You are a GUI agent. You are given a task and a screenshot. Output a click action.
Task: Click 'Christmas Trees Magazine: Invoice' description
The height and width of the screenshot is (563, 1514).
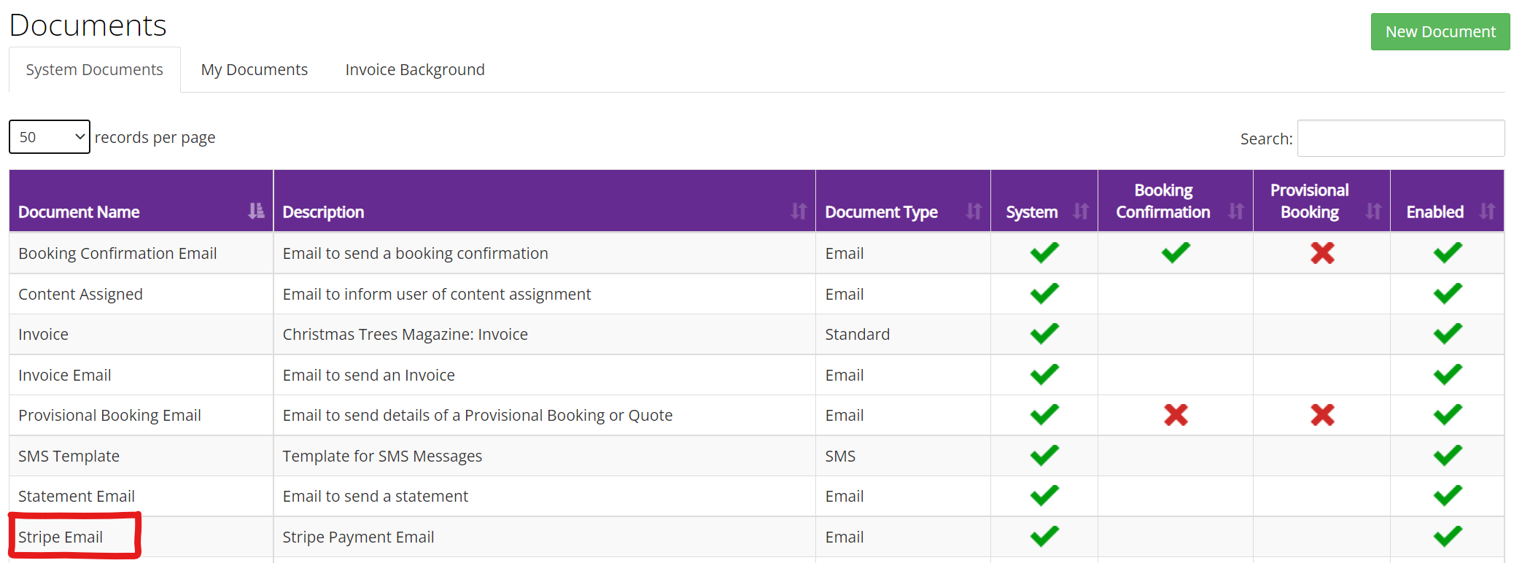405,334
